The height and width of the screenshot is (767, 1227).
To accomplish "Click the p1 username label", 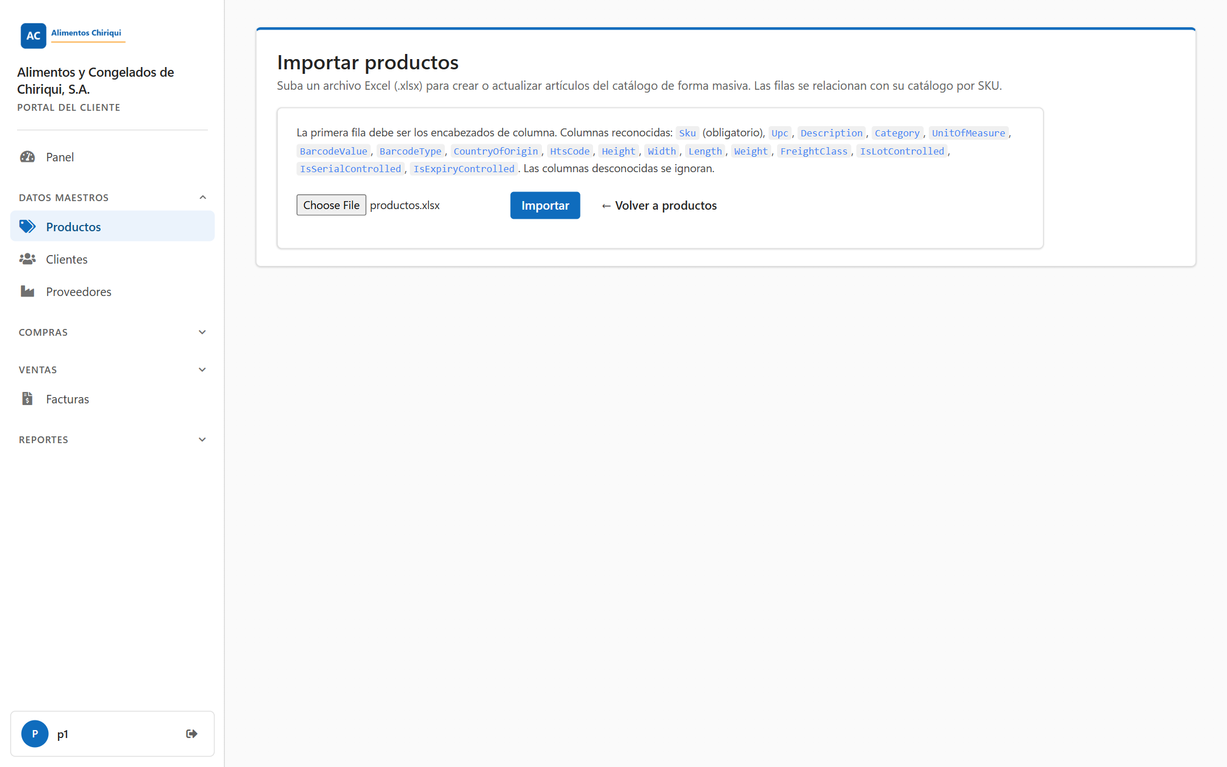I will click(62, 734).
